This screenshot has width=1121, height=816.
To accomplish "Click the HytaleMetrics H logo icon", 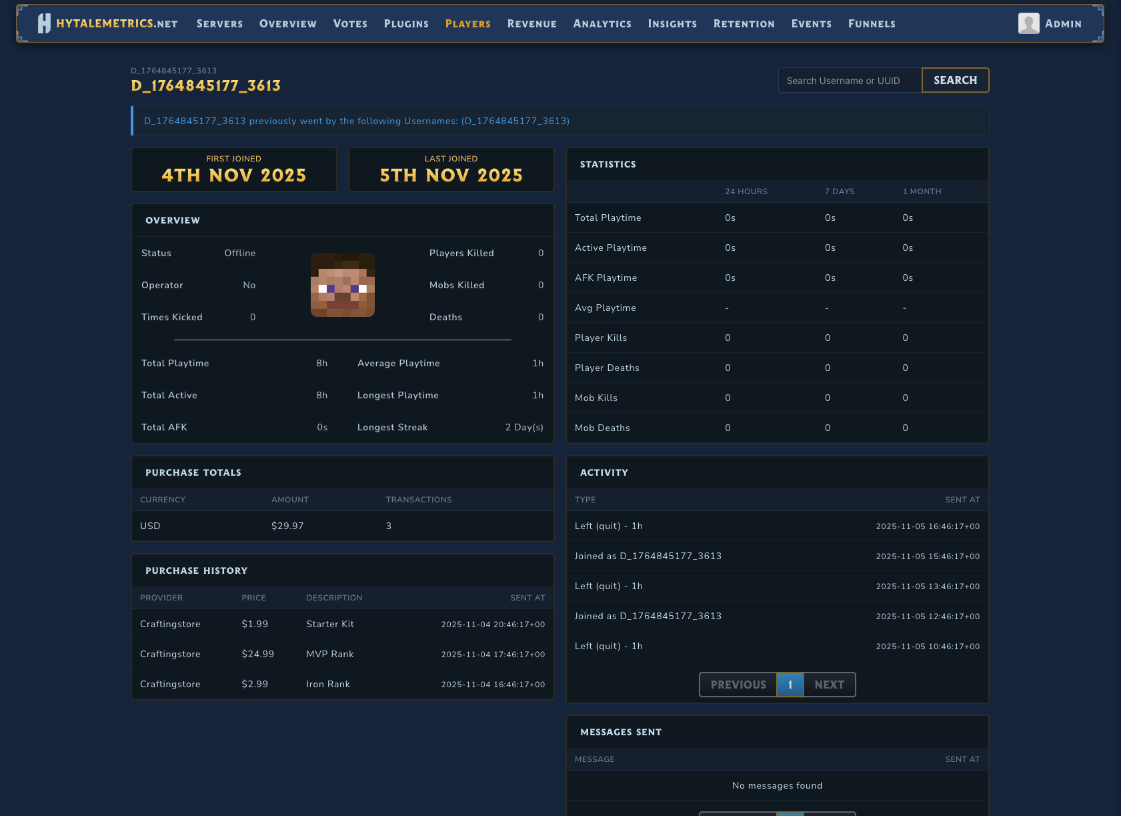I will pyautogui.click(x=44, y=23).
